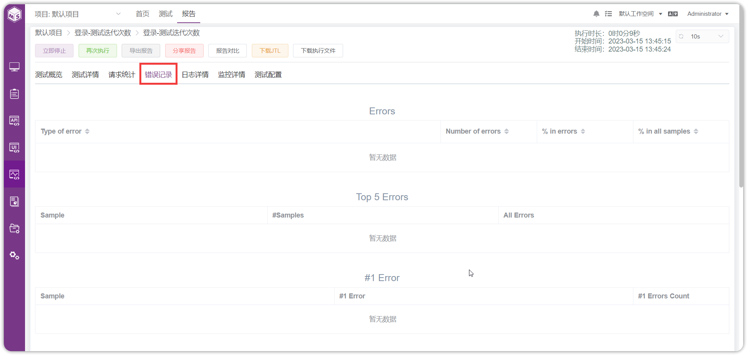Open the notifications bell icon
This screenshot has width=747, height=355.
pos(596,14)
